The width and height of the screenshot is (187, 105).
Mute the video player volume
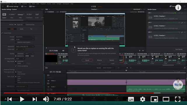46,99
